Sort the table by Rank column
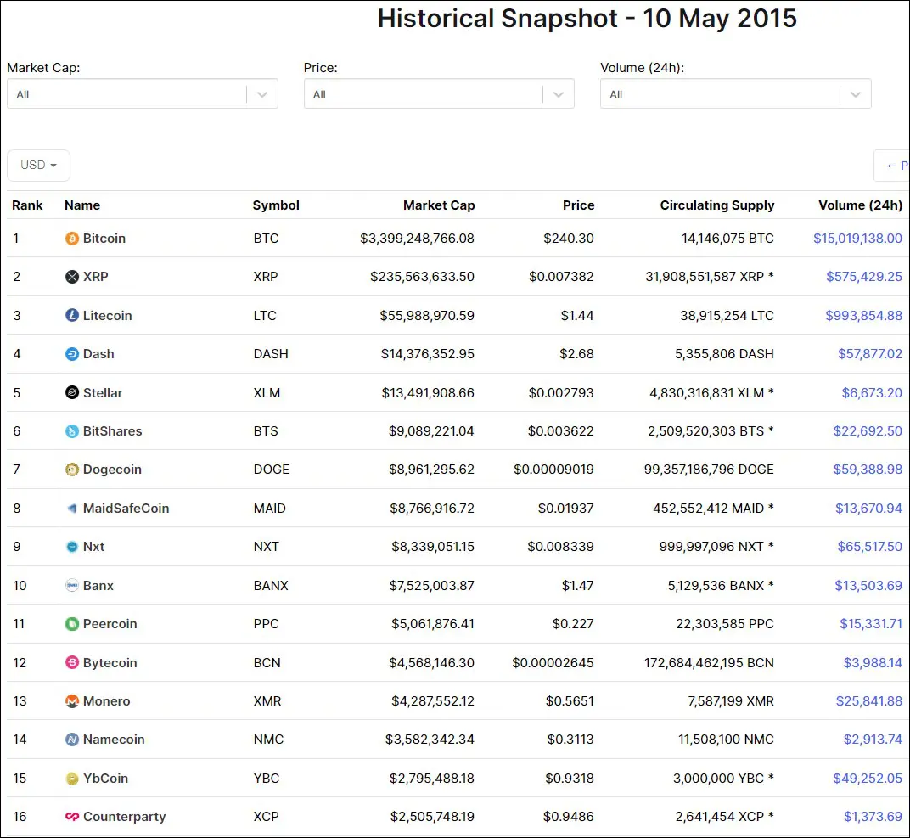Screen dimensions: 910x838 27,205
